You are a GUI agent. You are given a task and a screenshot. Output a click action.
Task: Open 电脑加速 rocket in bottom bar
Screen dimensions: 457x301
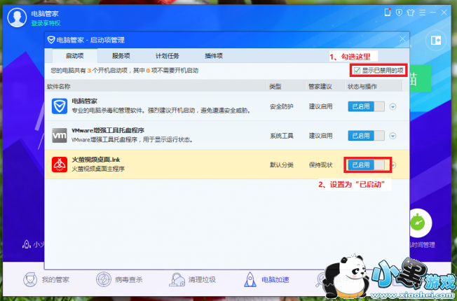266,279
